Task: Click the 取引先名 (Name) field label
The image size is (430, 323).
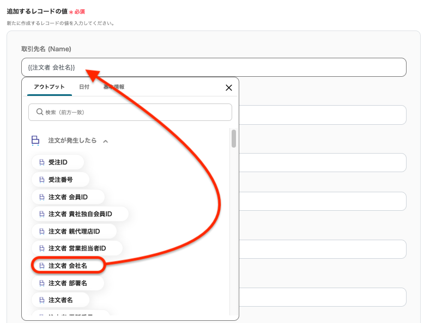Action: pyautogui.click(x=46, y=49)
